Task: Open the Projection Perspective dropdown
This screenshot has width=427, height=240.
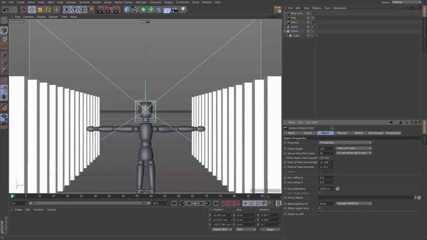Action: pos(345,143)
